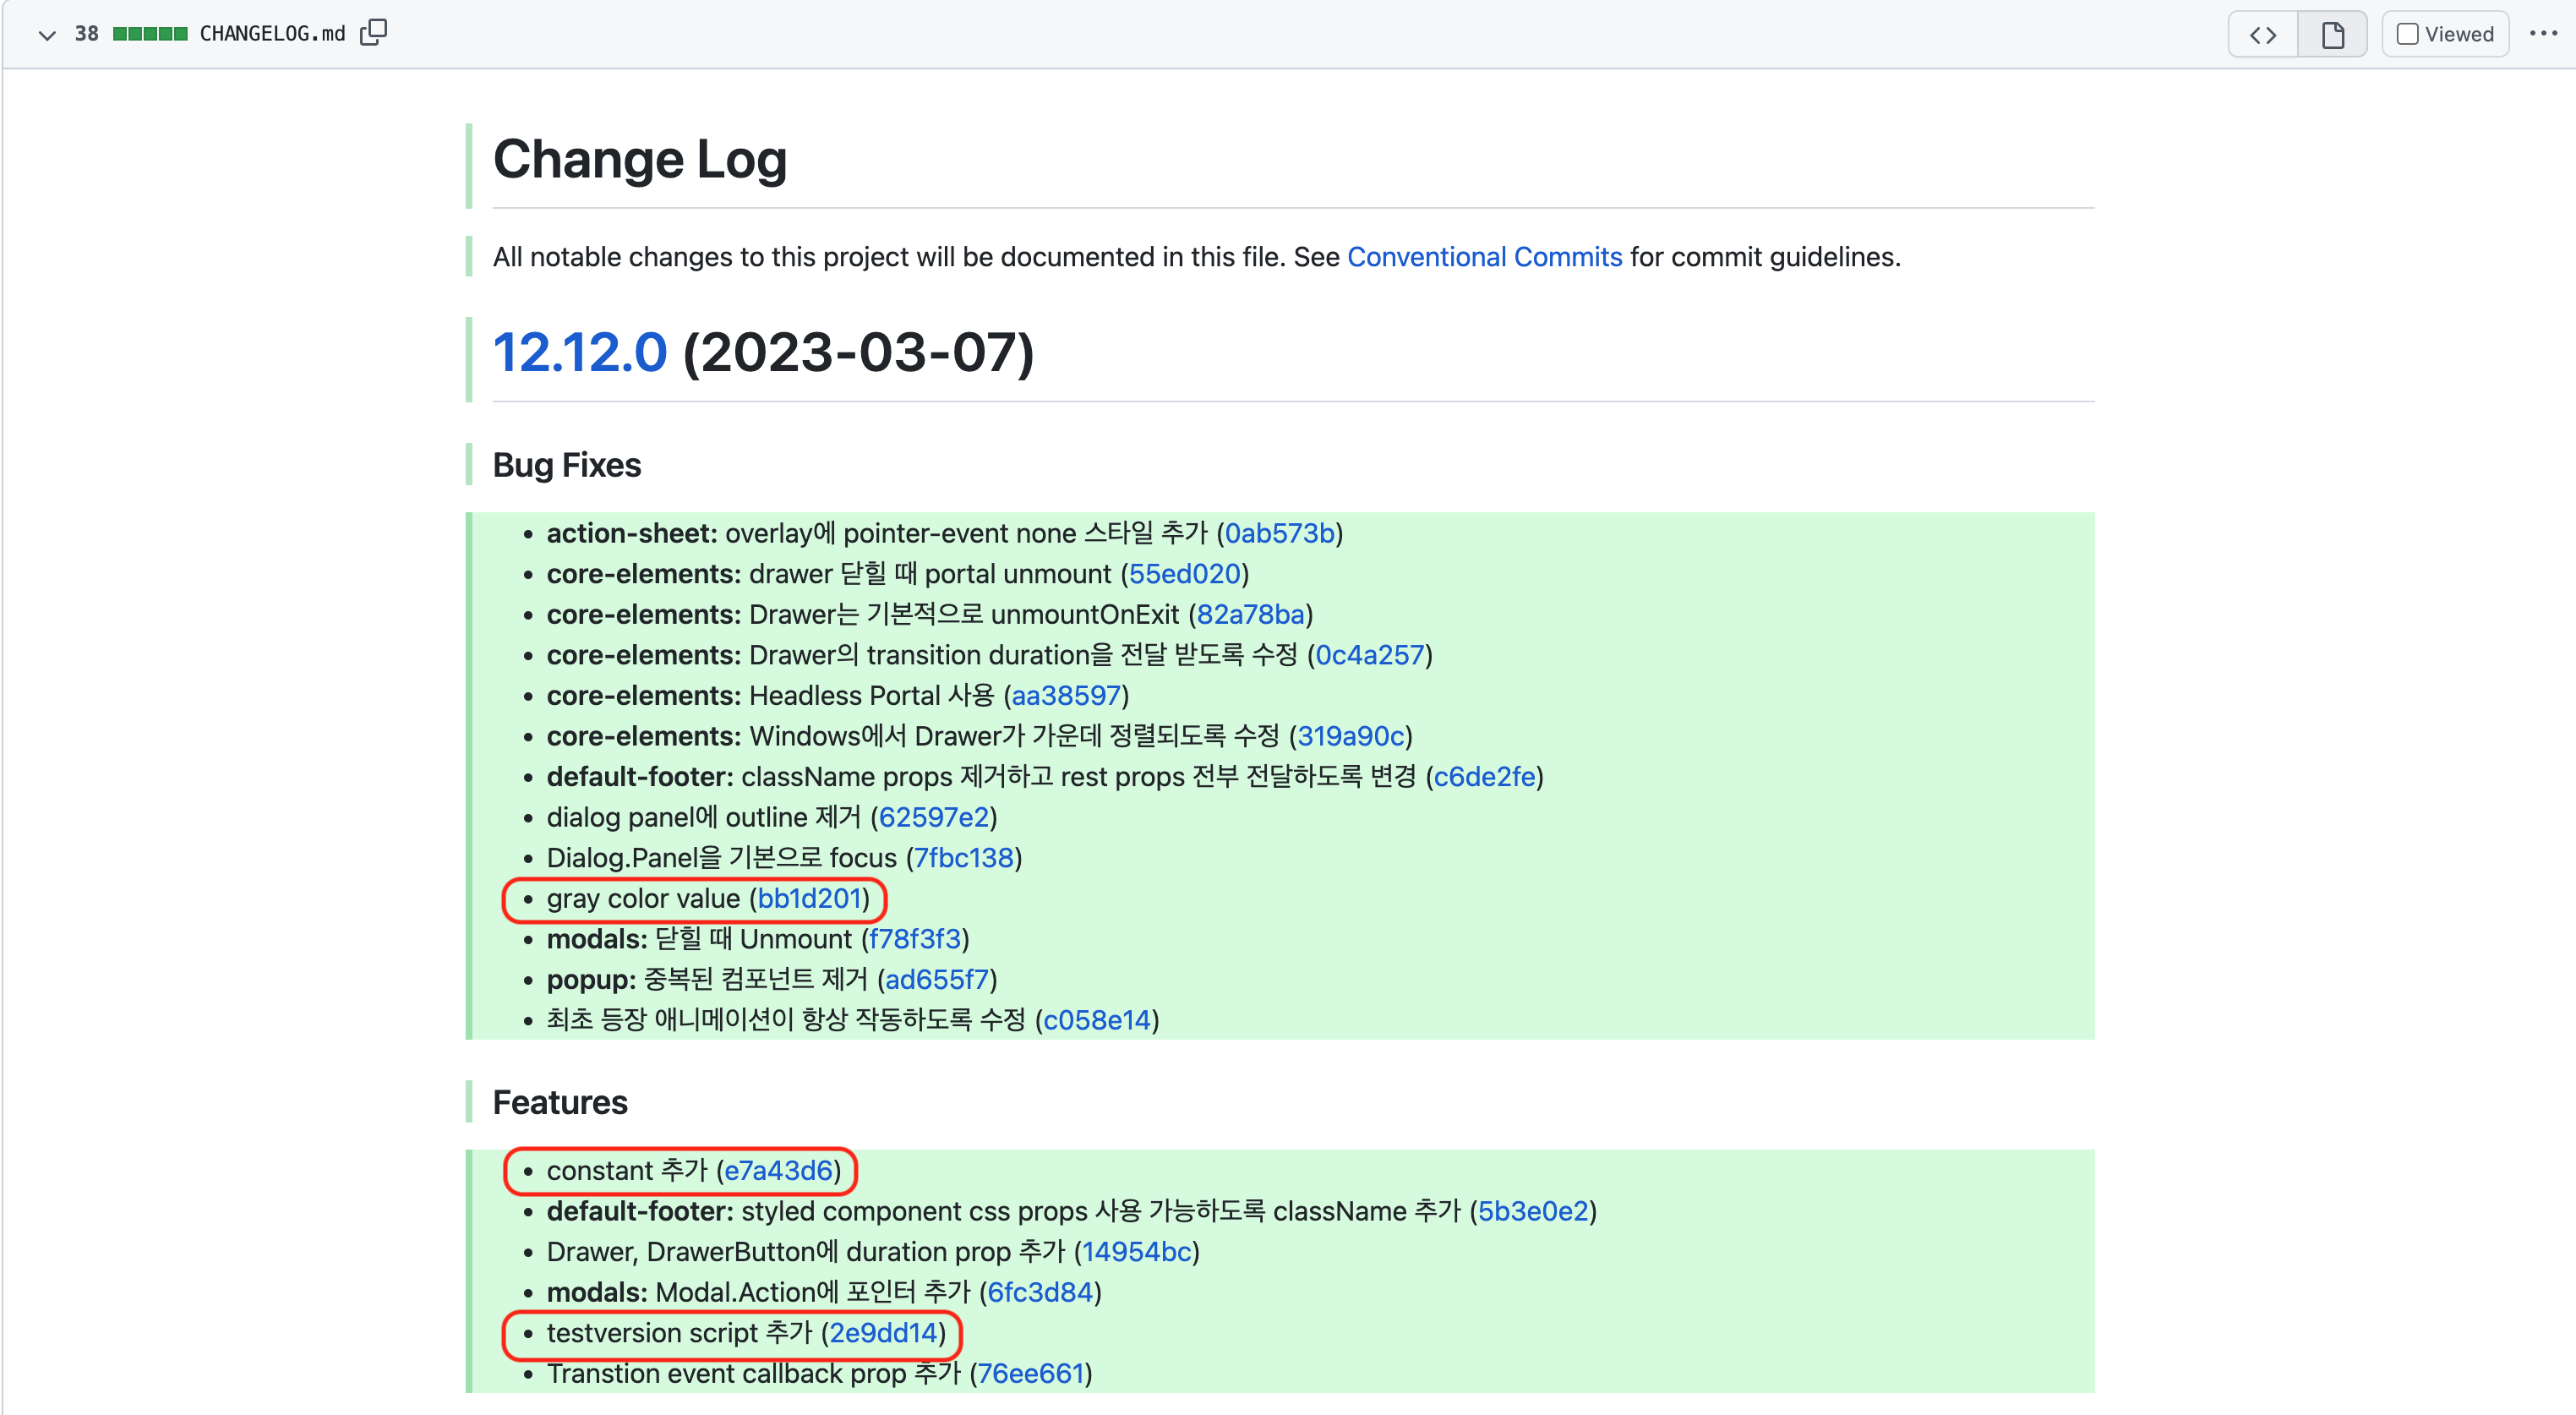Open the file options kebab menu

2542,34
